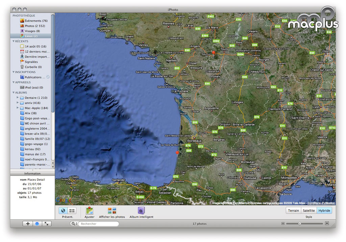Click the red pin near Saumur
Image resolution: width=346 pixels, height=242 pixels.
[214, 53]
